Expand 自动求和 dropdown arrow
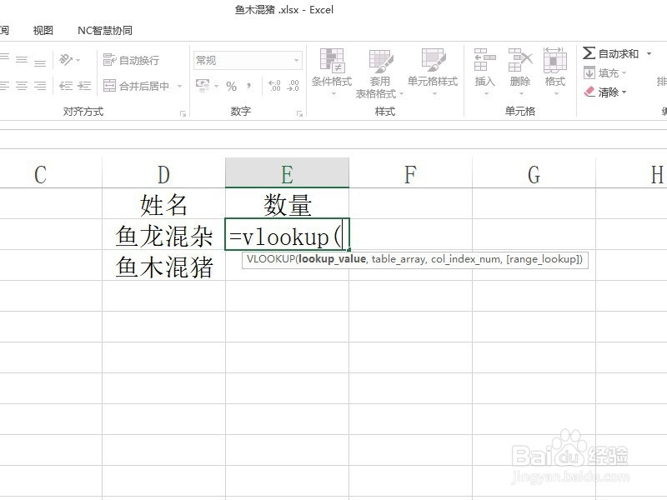The image size is (667, 500). [x=649, y=53]
